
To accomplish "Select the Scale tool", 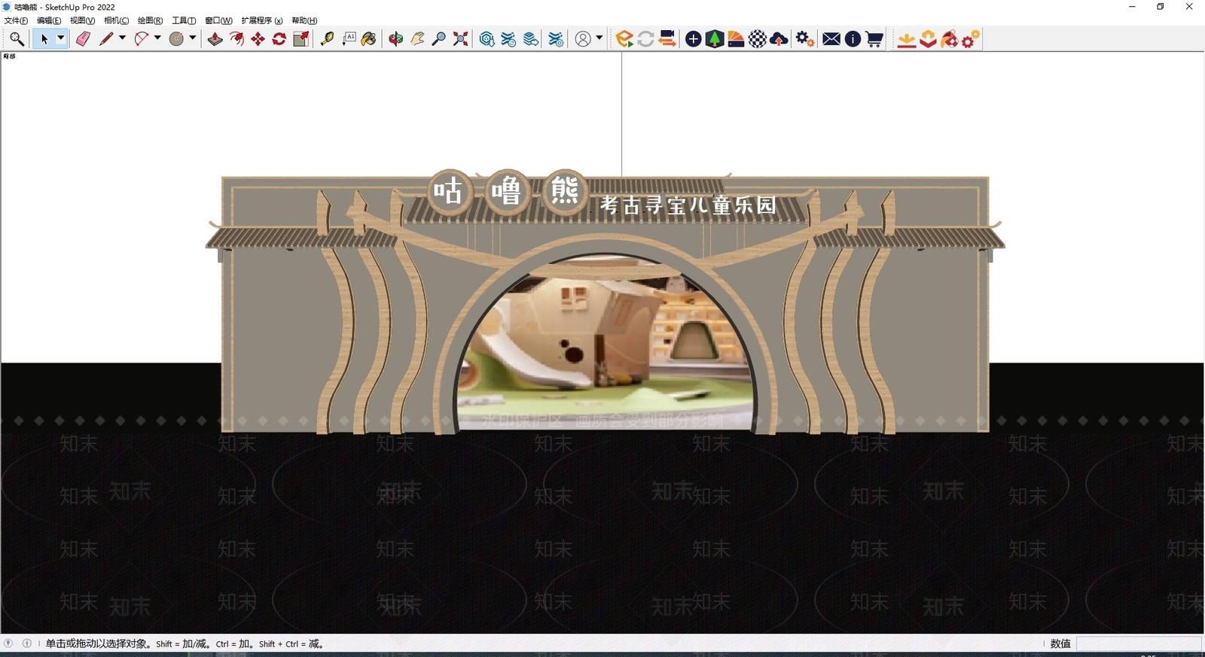I will tap(301, 39).
